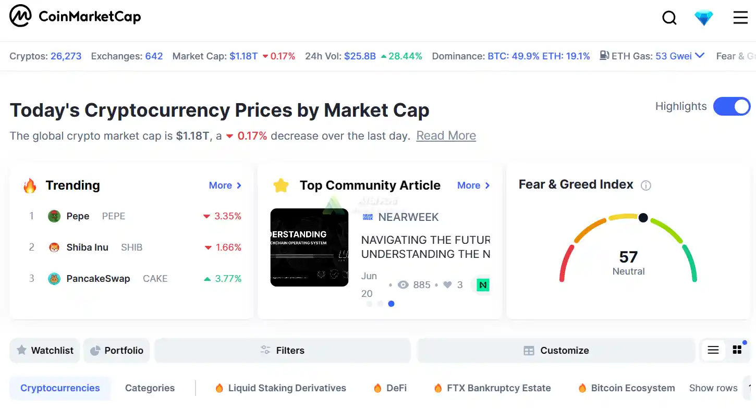Open the search magnifier icon

click(669, 18)
